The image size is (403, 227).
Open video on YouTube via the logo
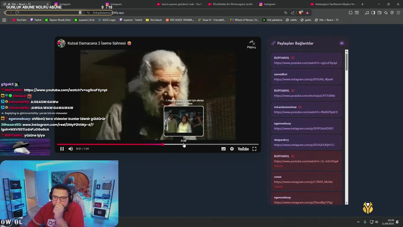pyautogui.click(x=243, y=149)
